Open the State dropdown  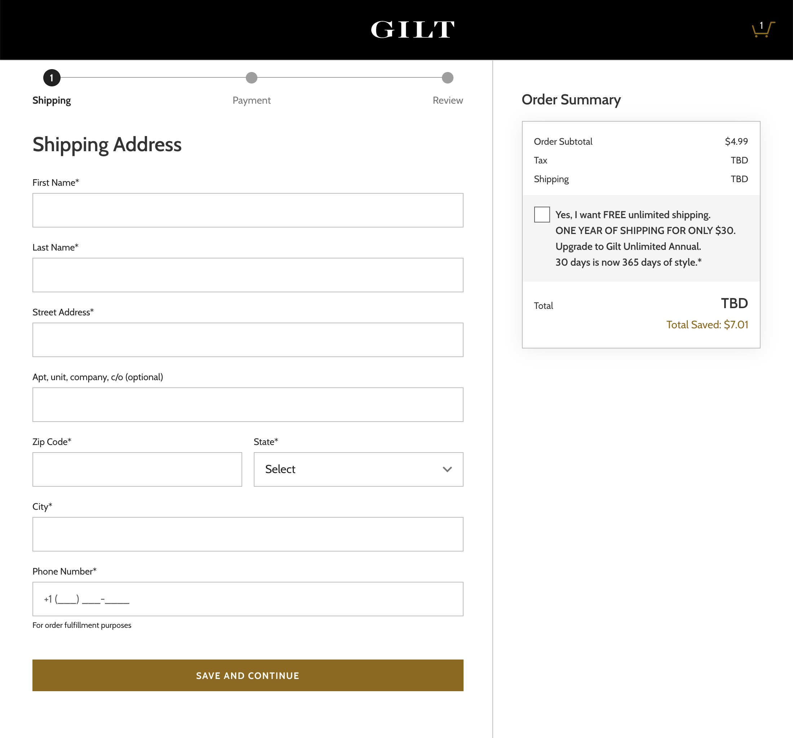[358, 469]
